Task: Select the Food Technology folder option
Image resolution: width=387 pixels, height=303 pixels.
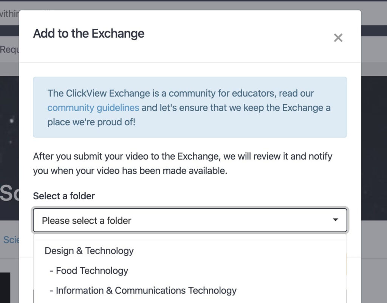Action: (92, 271)
